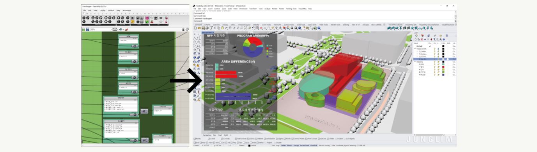Toggle the Near osnap checkbox
The width and height of the screenshot is (537, 152).
tap(200, 143)
